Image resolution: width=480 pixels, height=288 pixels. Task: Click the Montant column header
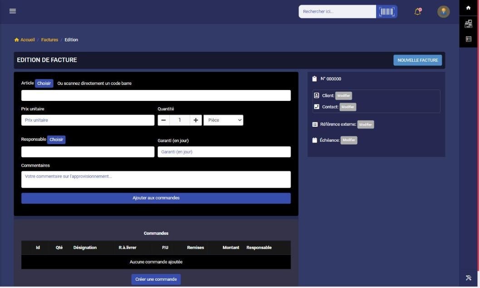[231, 248]
